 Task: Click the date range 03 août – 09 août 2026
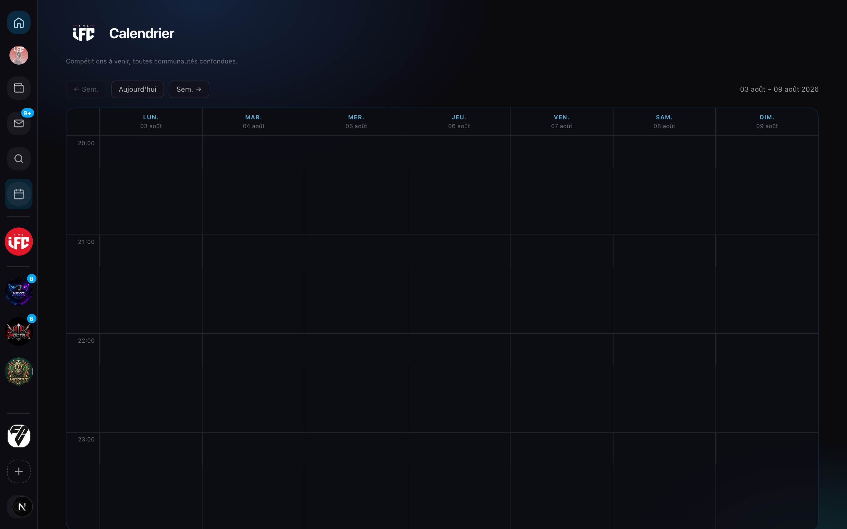point(779,89)
